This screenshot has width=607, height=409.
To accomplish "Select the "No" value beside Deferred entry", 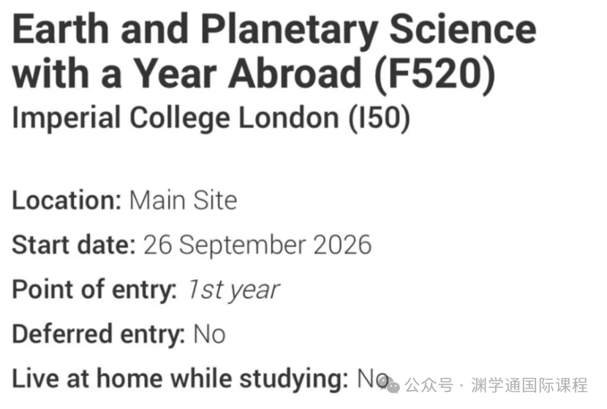I will 209,335.
